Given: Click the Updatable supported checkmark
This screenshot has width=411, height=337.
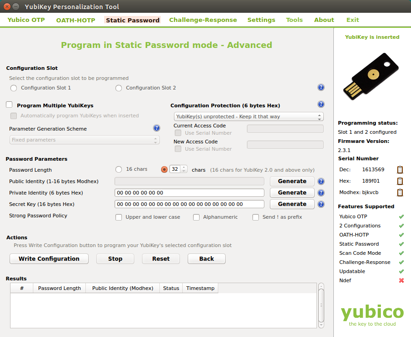Looking at the screenshot, I should [401, 272].
